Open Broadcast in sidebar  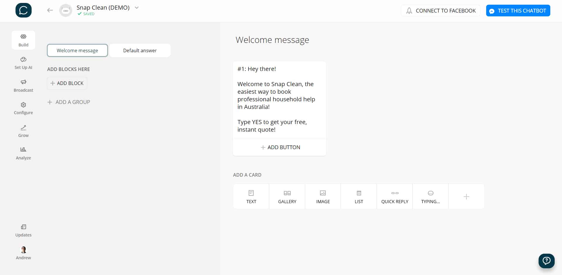(23, 86)
